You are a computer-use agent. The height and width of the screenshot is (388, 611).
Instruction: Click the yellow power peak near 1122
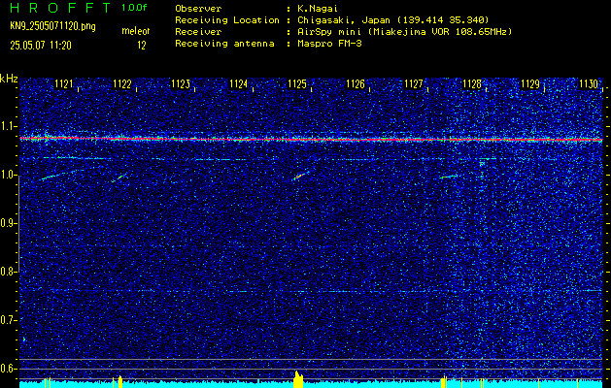click(120, 382)
